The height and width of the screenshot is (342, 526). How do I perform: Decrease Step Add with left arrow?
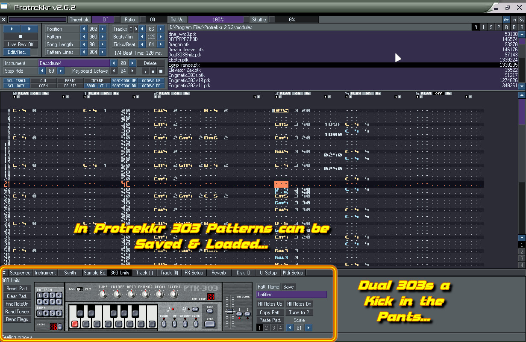click(42, 71)
